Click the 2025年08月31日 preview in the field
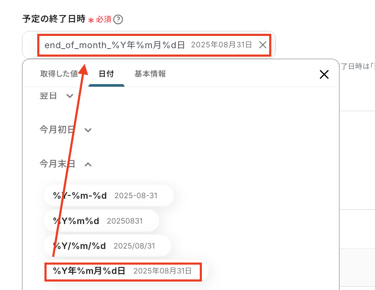Image resolution: width=375 pixels, height=290 pixels. tap(221, 45)
